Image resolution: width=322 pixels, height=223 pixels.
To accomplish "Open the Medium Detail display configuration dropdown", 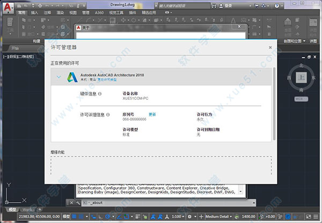I will pyautogui.click(x=219, y=217).
